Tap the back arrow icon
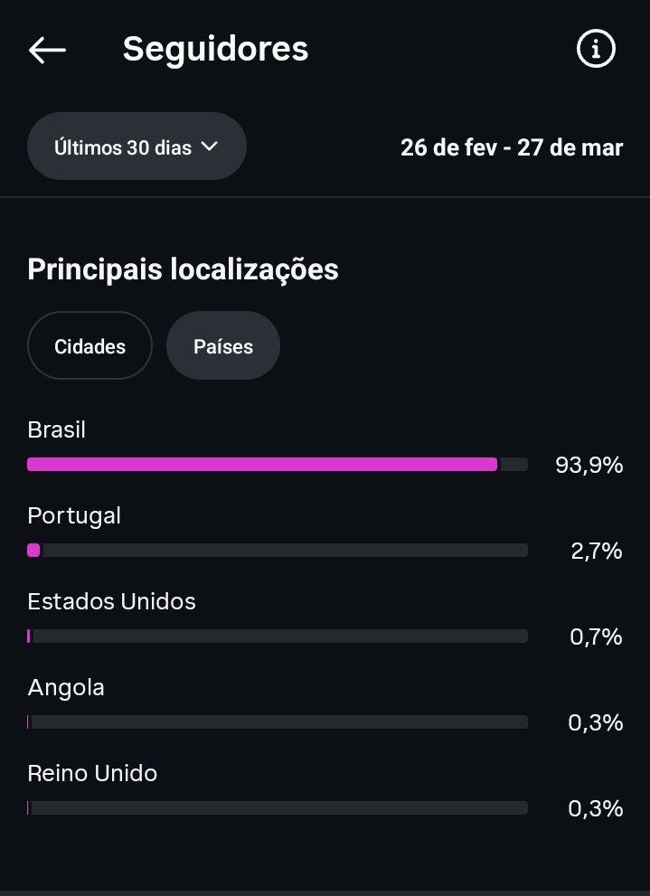 pos(47,50)
